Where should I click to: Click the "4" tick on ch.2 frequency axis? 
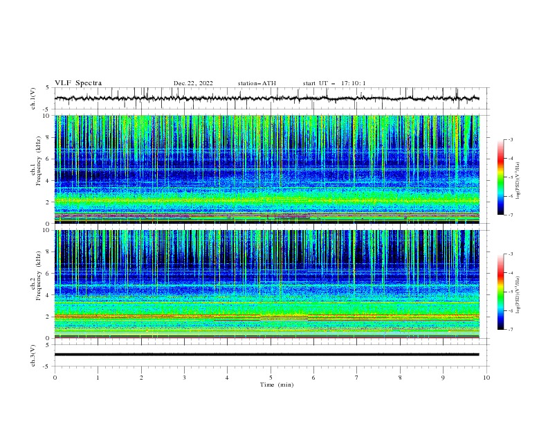pyautogui.click(x=48, y=295)
